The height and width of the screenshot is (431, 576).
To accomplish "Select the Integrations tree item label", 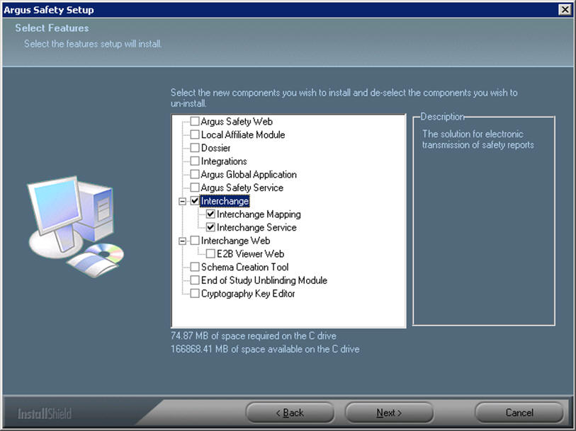I will click(x=224, y=161).
